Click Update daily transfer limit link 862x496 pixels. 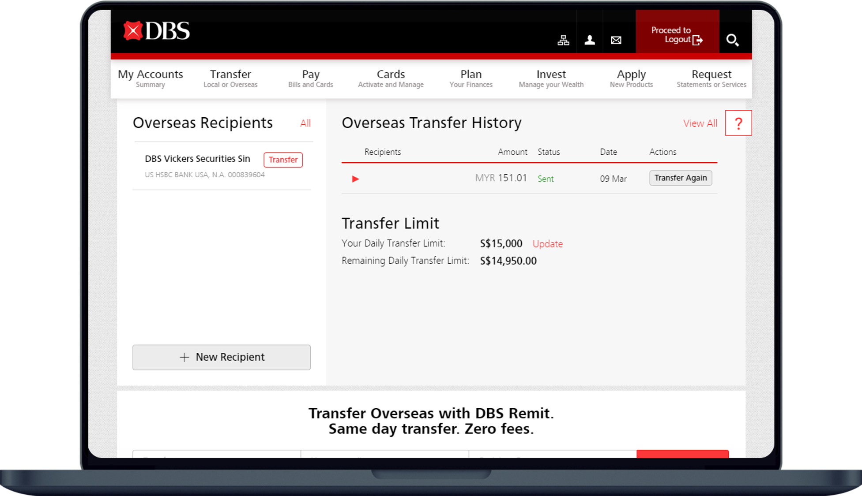pos(548,244)
